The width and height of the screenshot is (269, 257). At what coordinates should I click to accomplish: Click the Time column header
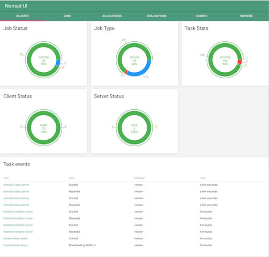203,178
